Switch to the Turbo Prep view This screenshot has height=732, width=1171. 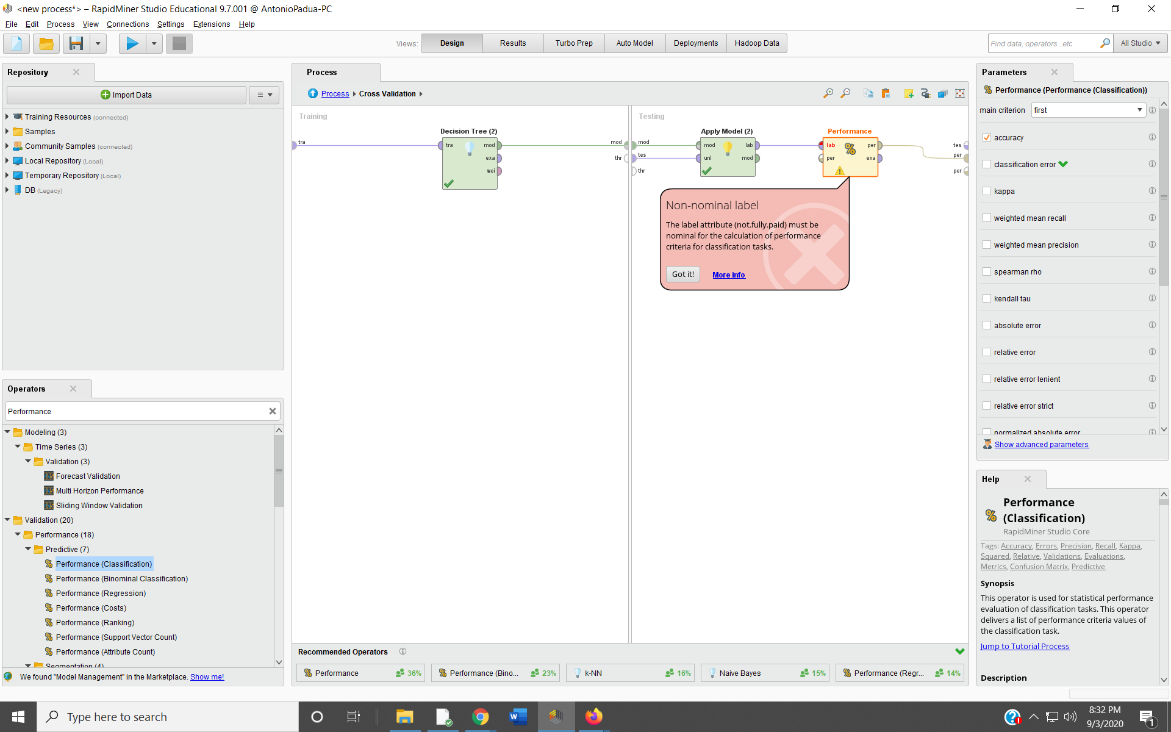click(x=574, y=43)
